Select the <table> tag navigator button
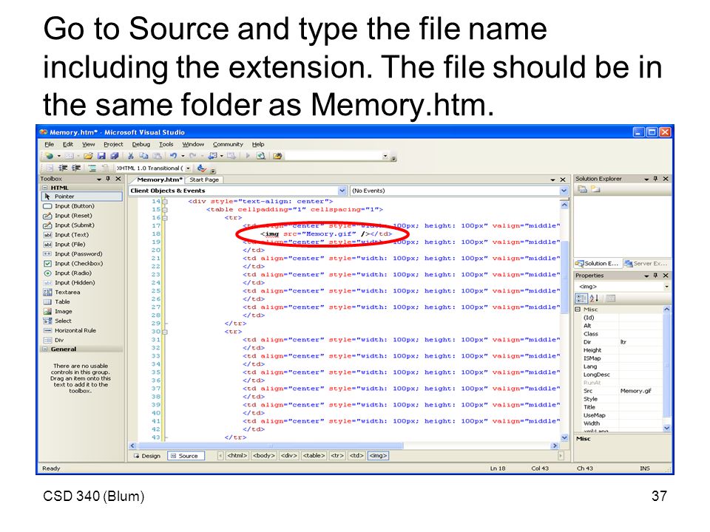The image size is (710, 532). (x=314, y=456)
